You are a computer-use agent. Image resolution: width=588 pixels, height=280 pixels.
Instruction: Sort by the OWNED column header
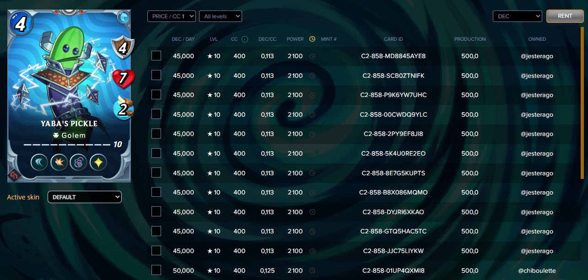click(x=537, y=39)
